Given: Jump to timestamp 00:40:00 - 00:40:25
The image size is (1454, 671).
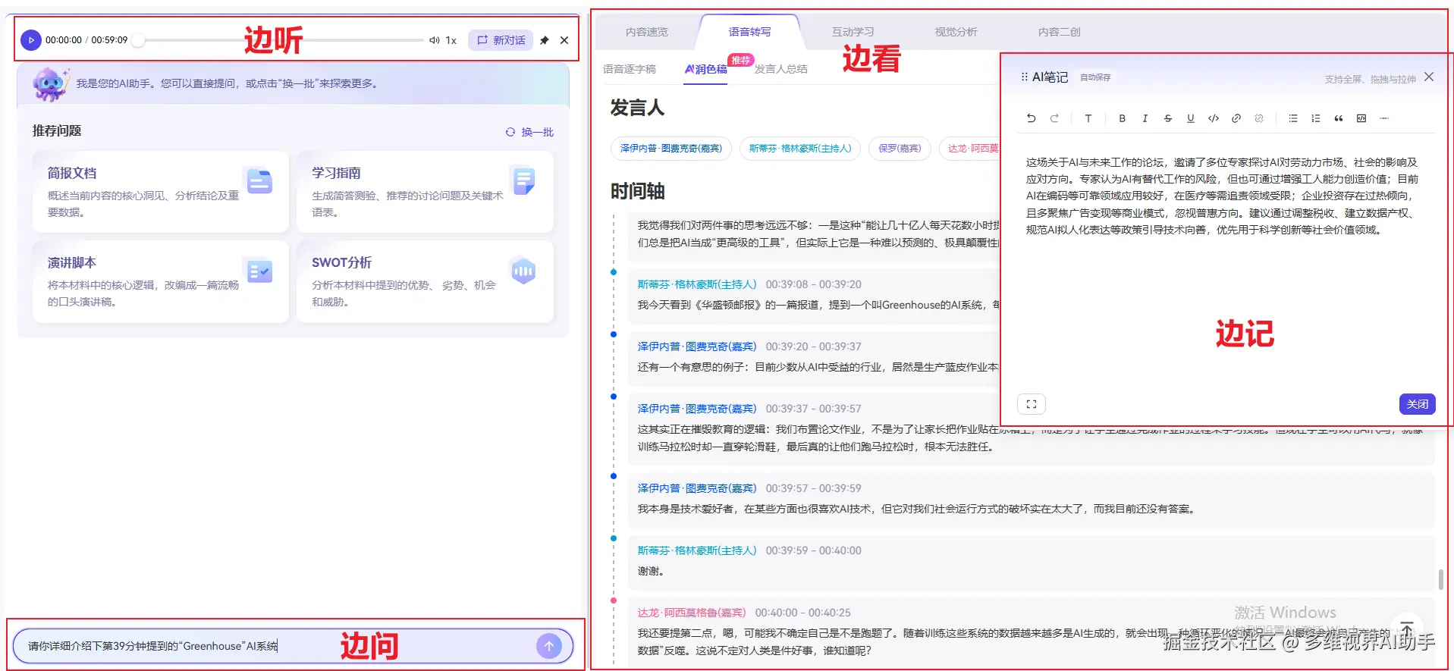Looking at the screenshot, I should [x=802, y=613].
